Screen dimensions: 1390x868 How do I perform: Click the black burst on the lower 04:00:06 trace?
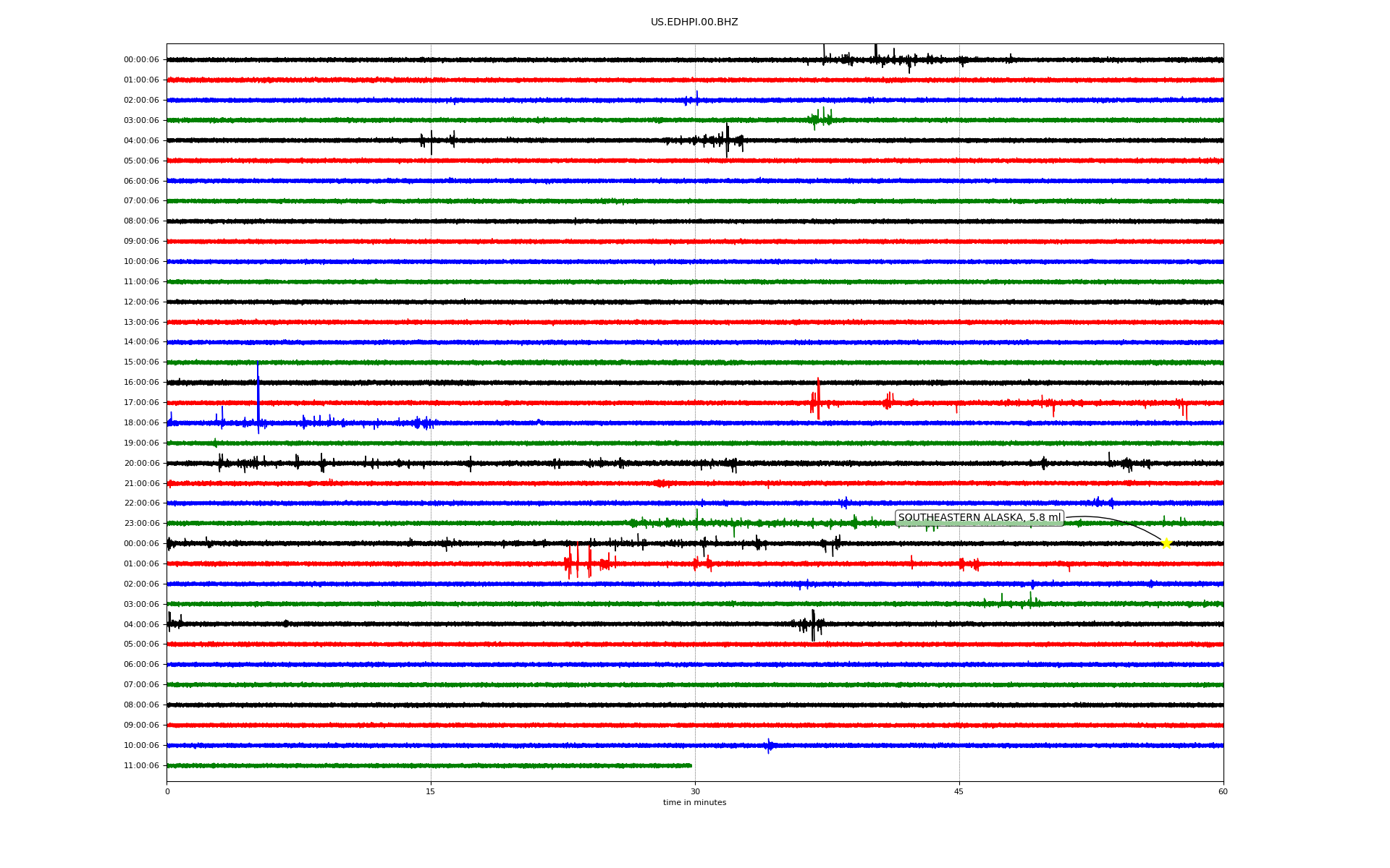(x=812, y=624)
